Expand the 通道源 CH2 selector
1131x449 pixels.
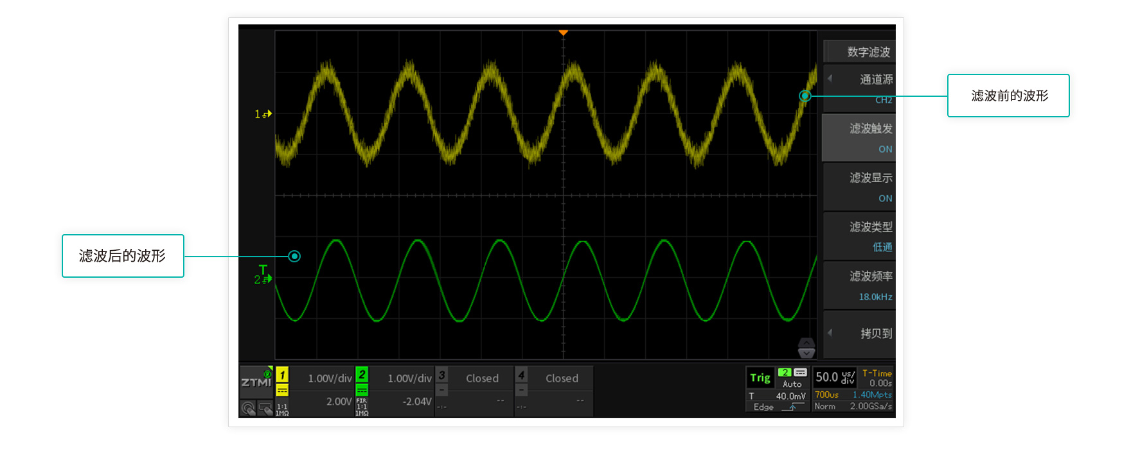click(859, 89)
